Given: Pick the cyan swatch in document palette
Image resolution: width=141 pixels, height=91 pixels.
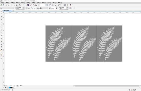Looking at the screenshot, I should pyautogui.click(x=10, y=87).
